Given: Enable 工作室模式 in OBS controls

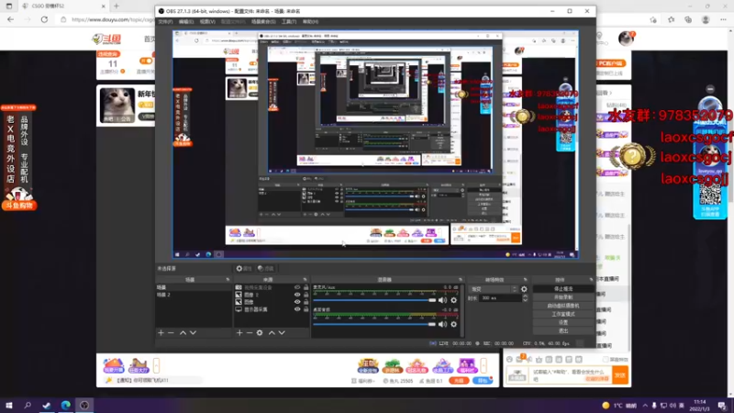Looking at the screenshot, I should 563,314.
